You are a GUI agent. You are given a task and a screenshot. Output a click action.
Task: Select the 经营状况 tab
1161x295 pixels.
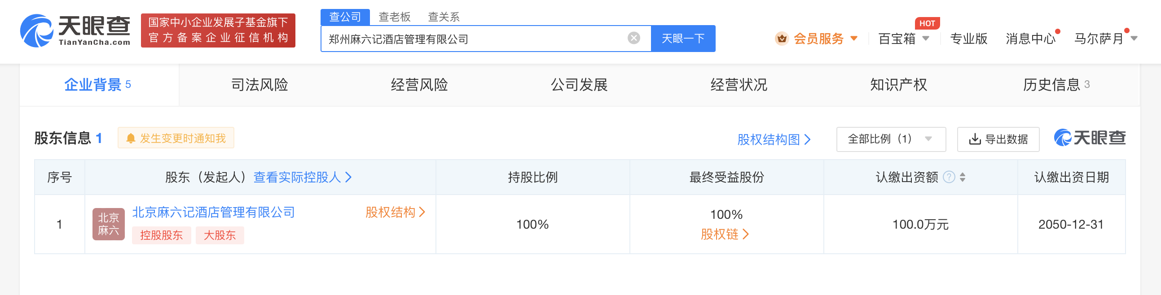click(739, 85)
